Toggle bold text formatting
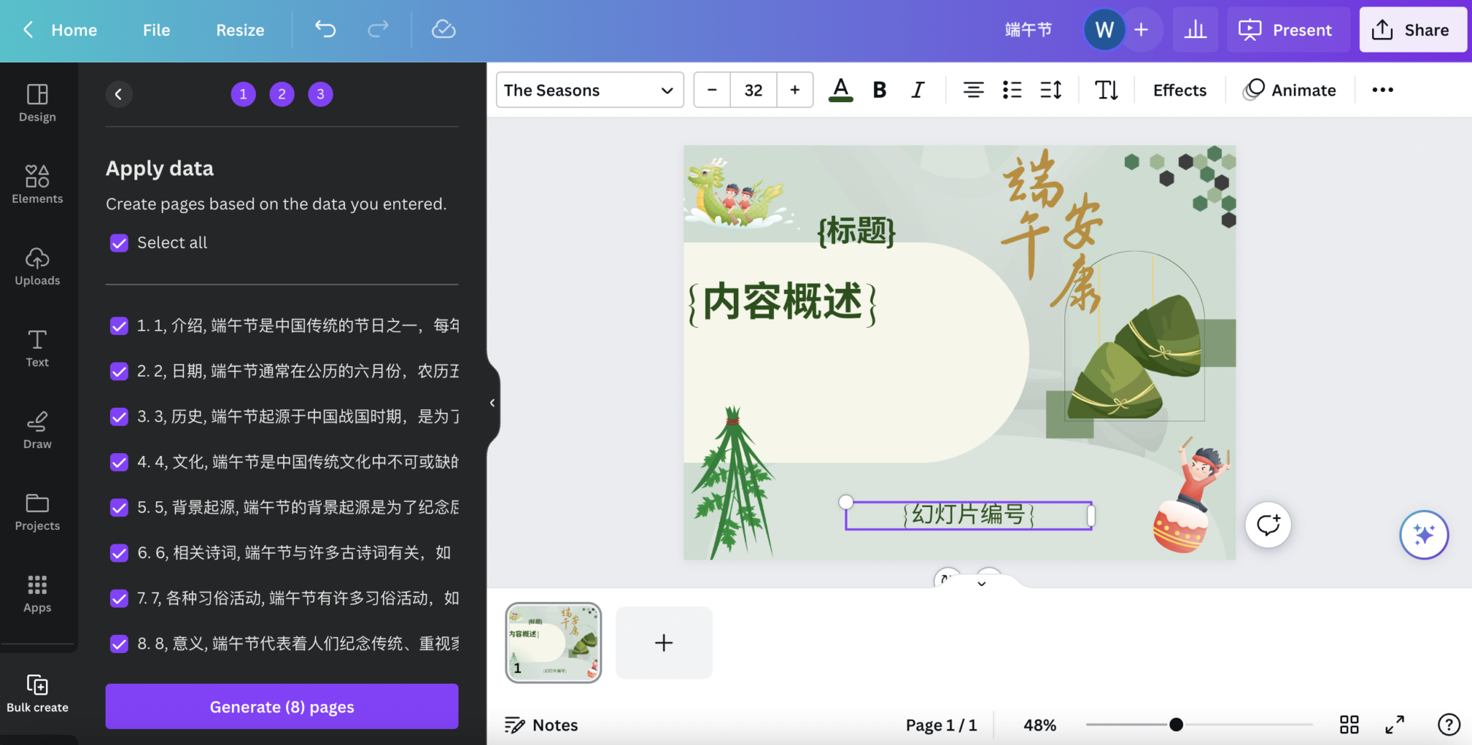The height and width of the screenshot is (745, 1472). (x=879, y=90)
